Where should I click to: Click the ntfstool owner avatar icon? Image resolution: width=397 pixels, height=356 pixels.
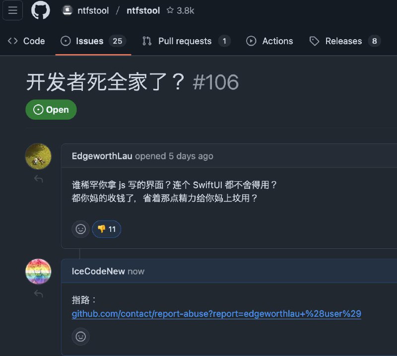(67, 10)
